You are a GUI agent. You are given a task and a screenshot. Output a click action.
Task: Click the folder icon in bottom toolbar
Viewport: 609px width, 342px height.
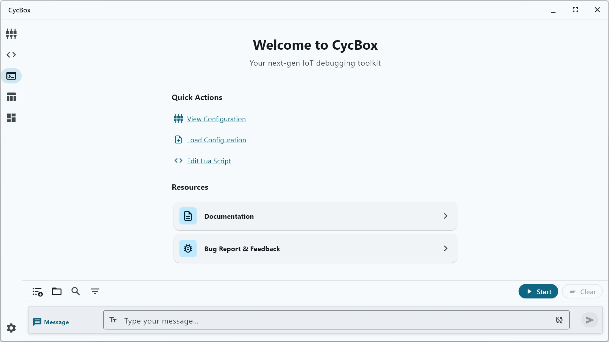pyautogui.click(x=56, y=291)
